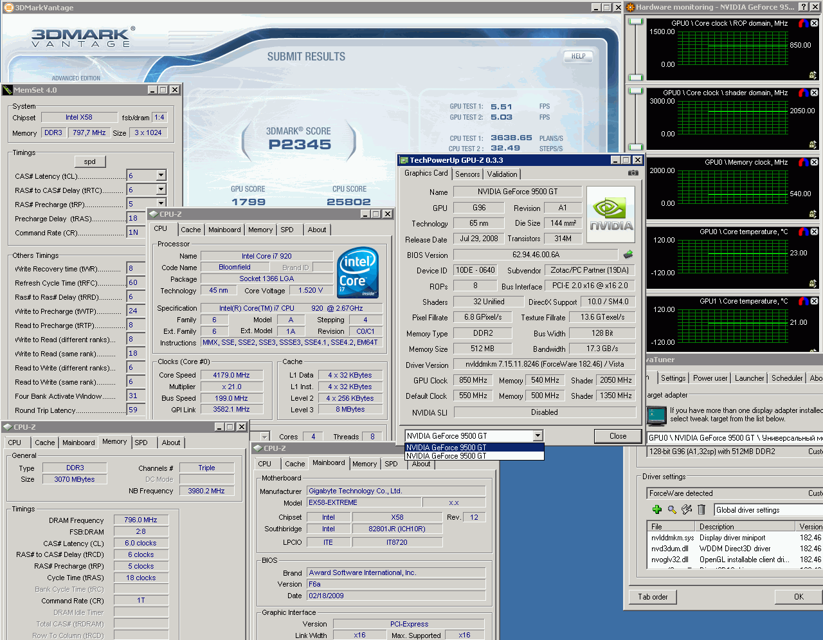Click the edit pencil icon in RivaTuner Driver settings

[x=687, y=509]
